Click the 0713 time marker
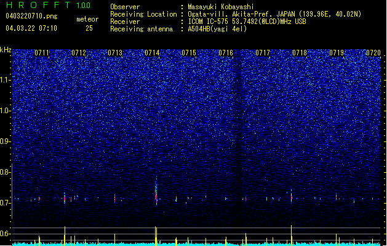 tap(115, 53)
